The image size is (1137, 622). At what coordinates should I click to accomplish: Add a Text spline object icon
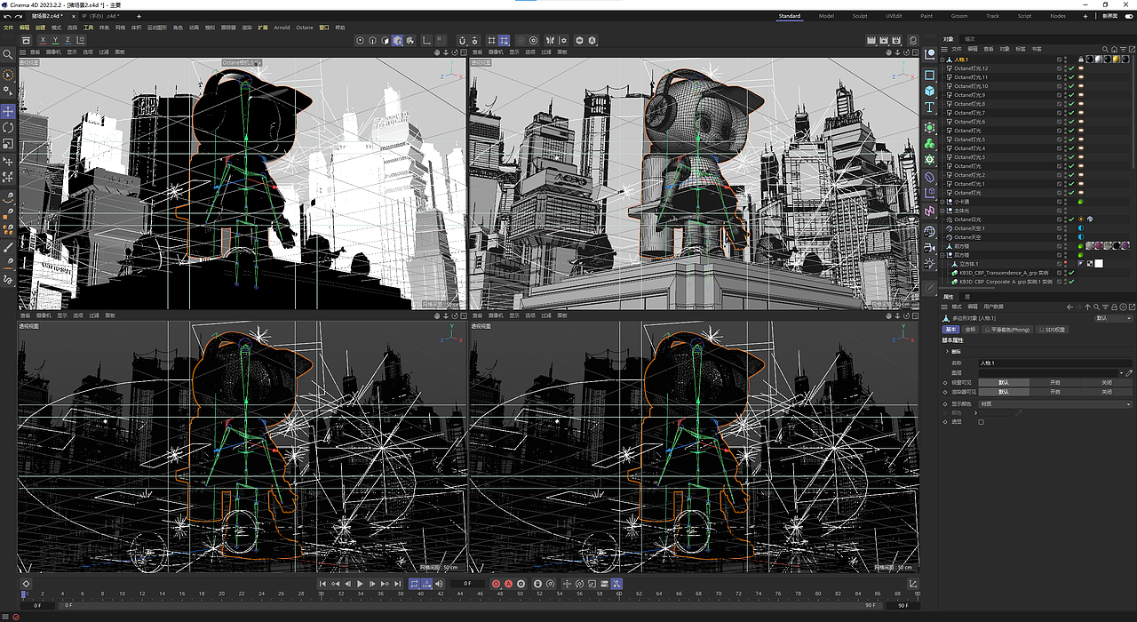(930, 107)
